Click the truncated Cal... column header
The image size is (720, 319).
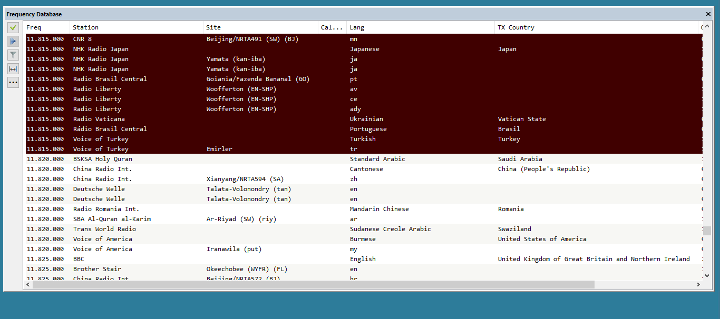click(x=332, y=27)
